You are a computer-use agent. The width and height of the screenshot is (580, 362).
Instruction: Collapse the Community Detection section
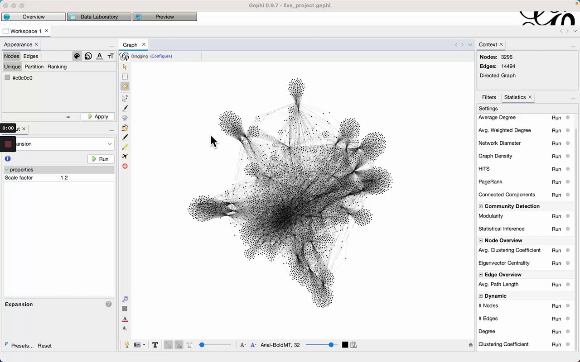click(481, 206)
